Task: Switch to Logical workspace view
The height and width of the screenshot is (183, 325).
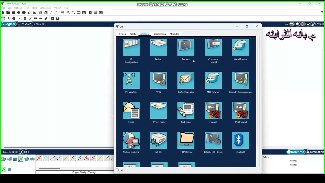Action: click(8, 24)
